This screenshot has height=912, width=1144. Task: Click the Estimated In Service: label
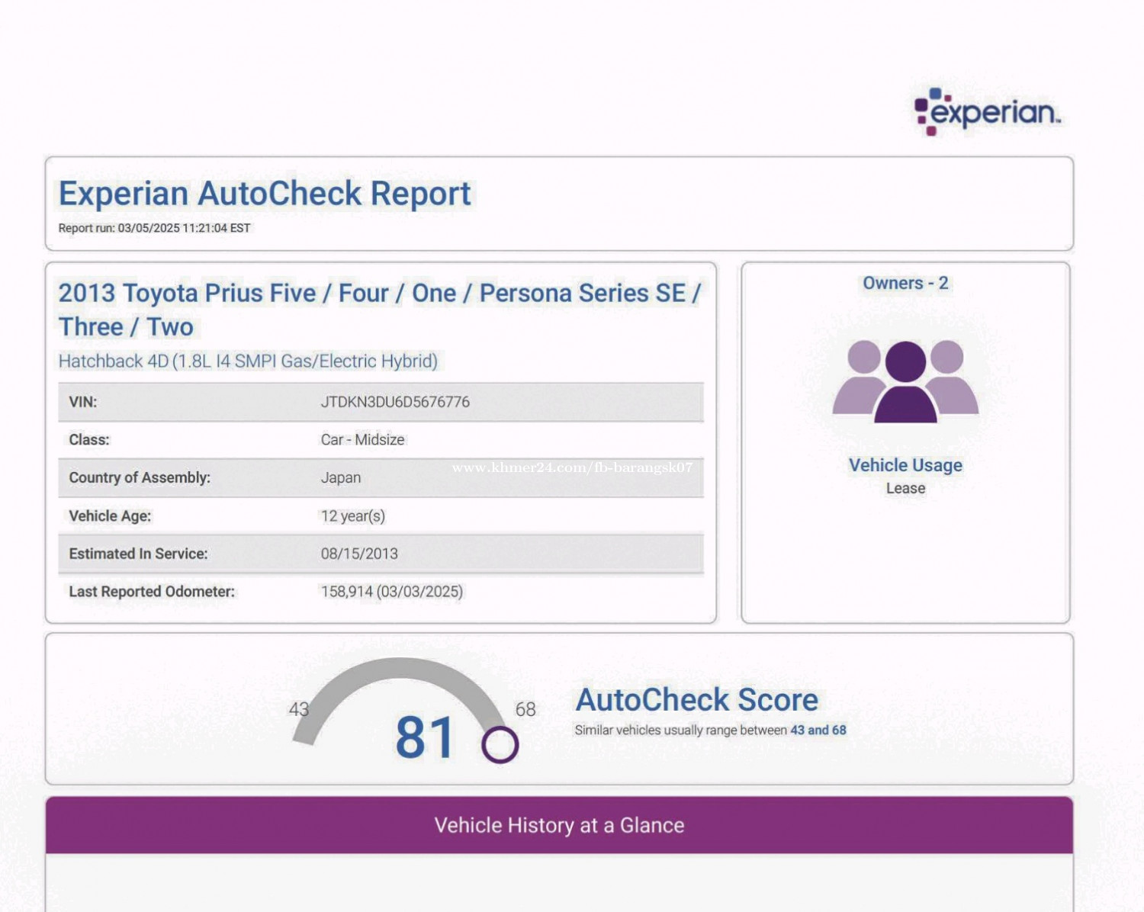click(x=138, y=554)
